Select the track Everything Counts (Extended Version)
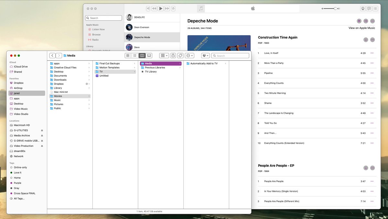The width and height of the screenshot is (388, 219). 317,143
